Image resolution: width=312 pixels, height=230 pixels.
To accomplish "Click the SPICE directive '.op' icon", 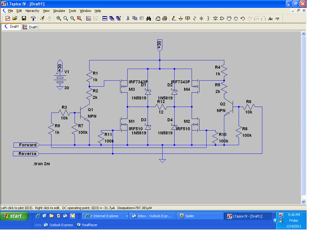I will point(277,19).
